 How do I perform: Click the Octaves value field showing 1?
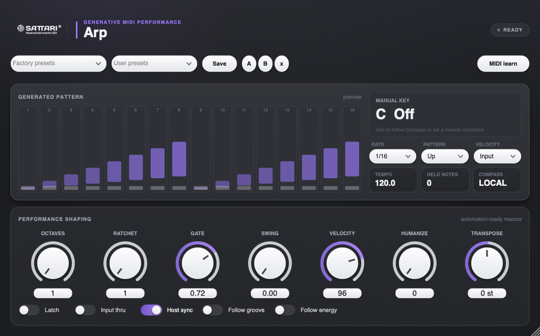53,293
